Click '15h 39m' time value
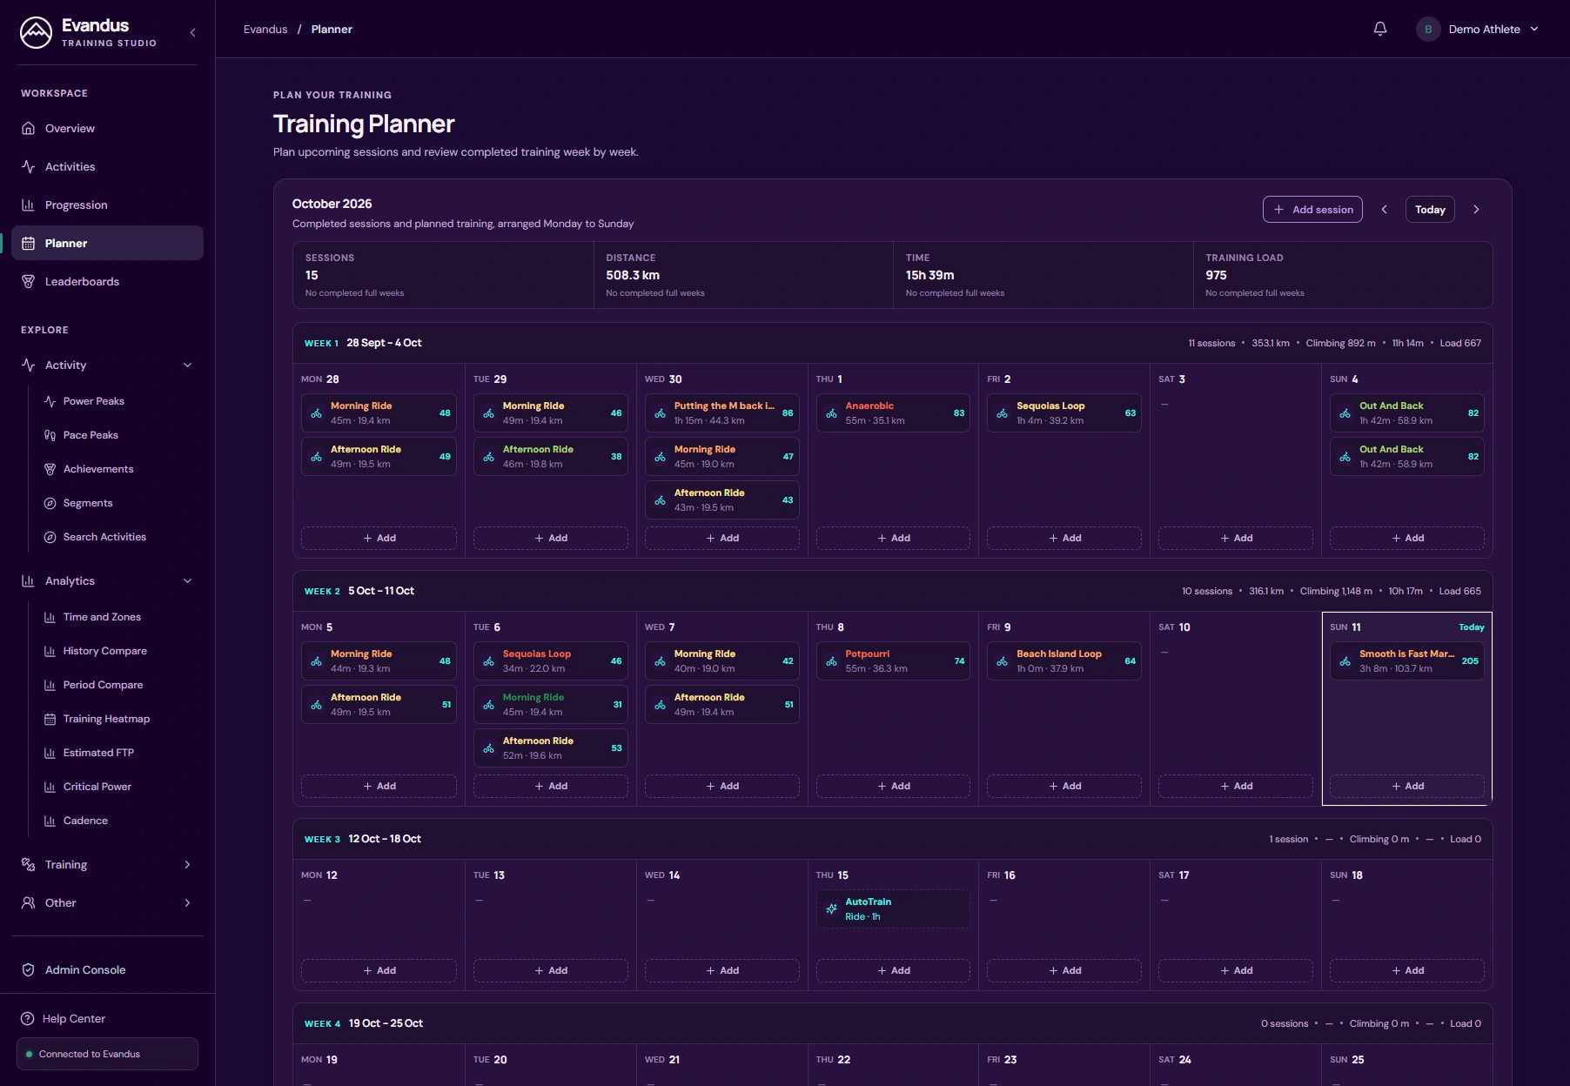This screenshot has height=1086, width=1570. click(x=929, y=275)
